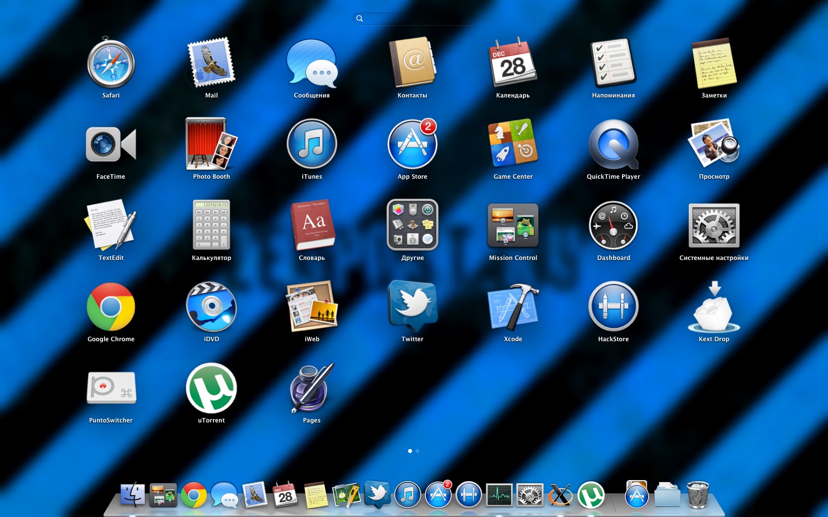Open Activity Monitor in the Dock
This screenshot has height=517, width=828.
[x=499, y=495]
